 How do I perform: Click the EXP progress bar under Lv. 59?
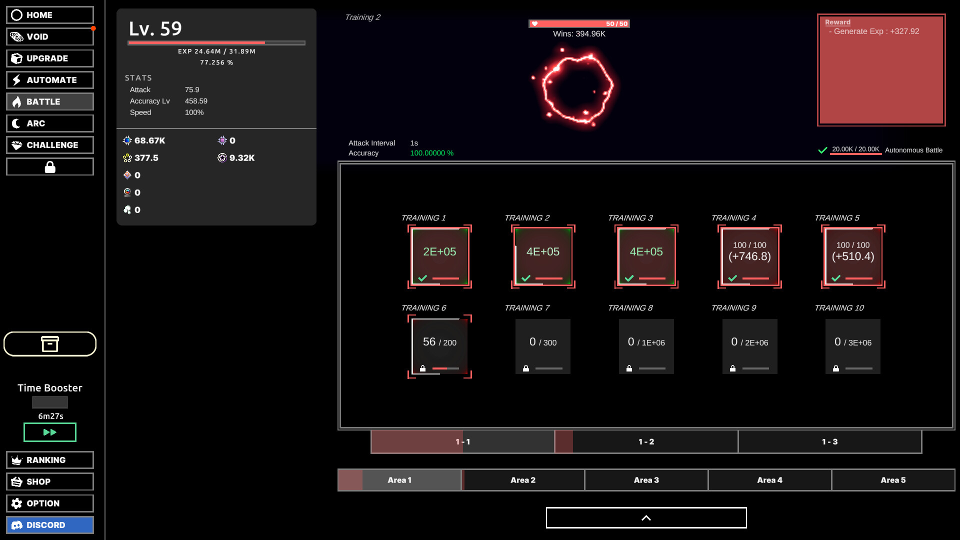216,43
